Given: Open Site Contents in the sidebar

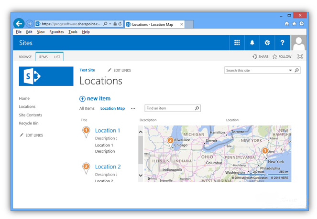Looking at the screenshot, I should [31, 115].
